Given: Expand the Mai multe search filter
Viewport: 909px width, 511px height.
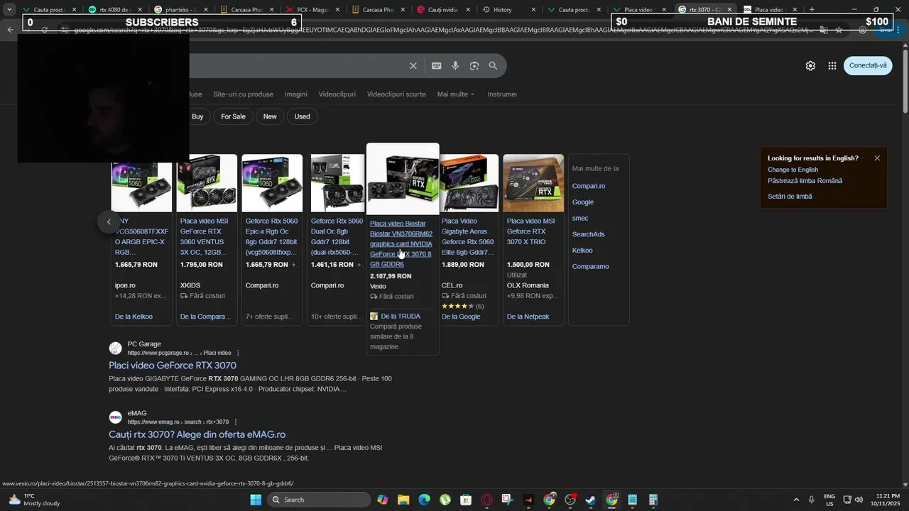Looking at the screenshot, I should pos(456,94).
